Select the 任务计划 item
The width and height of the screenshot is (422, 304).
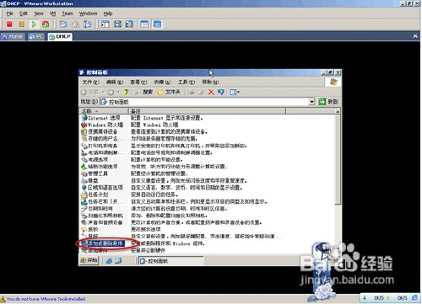[95, 195]
